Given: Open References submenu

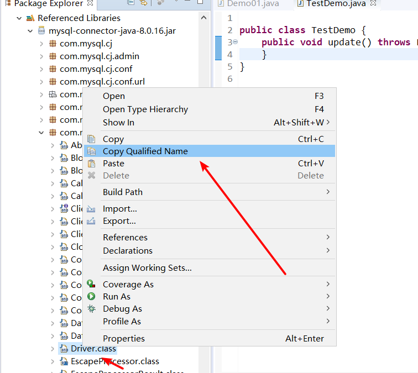Looking at the screenshot, I should (x=210, y=238).
